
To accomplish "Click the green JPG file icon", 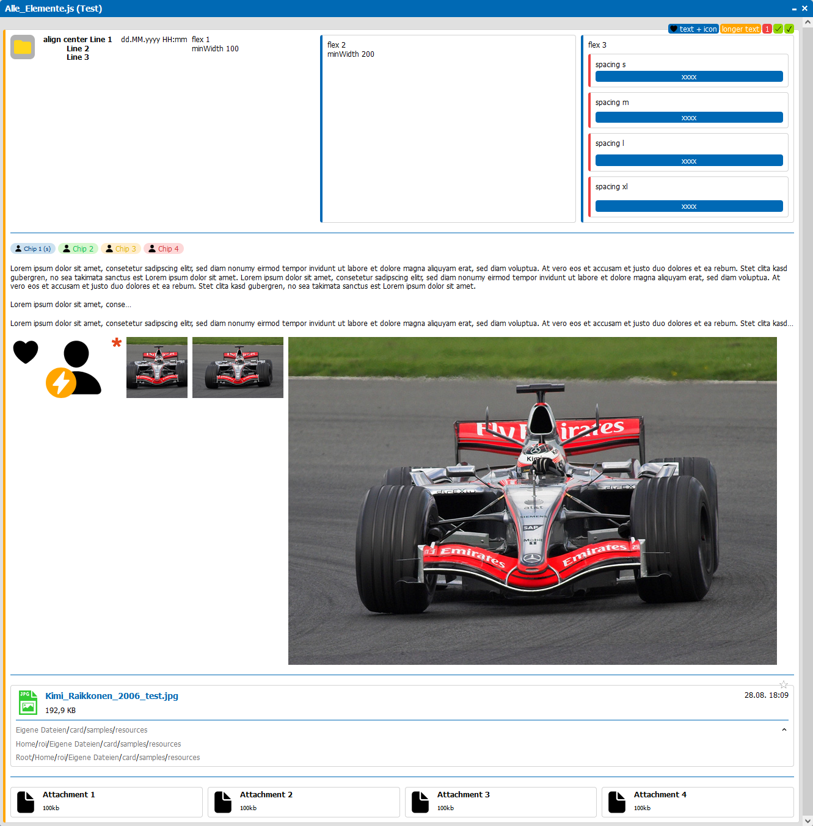I will coord(28,703).
